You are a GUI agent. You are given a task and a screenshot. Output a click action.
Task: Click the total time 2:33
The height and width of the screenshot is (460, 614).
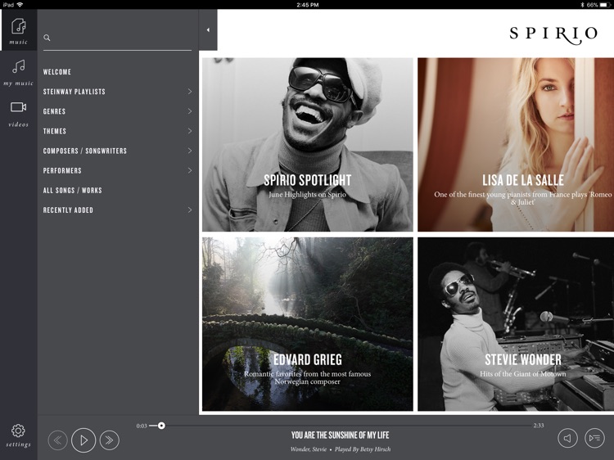click(x=539, y=426)
